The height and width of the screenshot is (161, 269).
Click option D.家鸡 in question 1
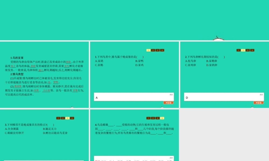pyautogui.click(x=139, y=65)
